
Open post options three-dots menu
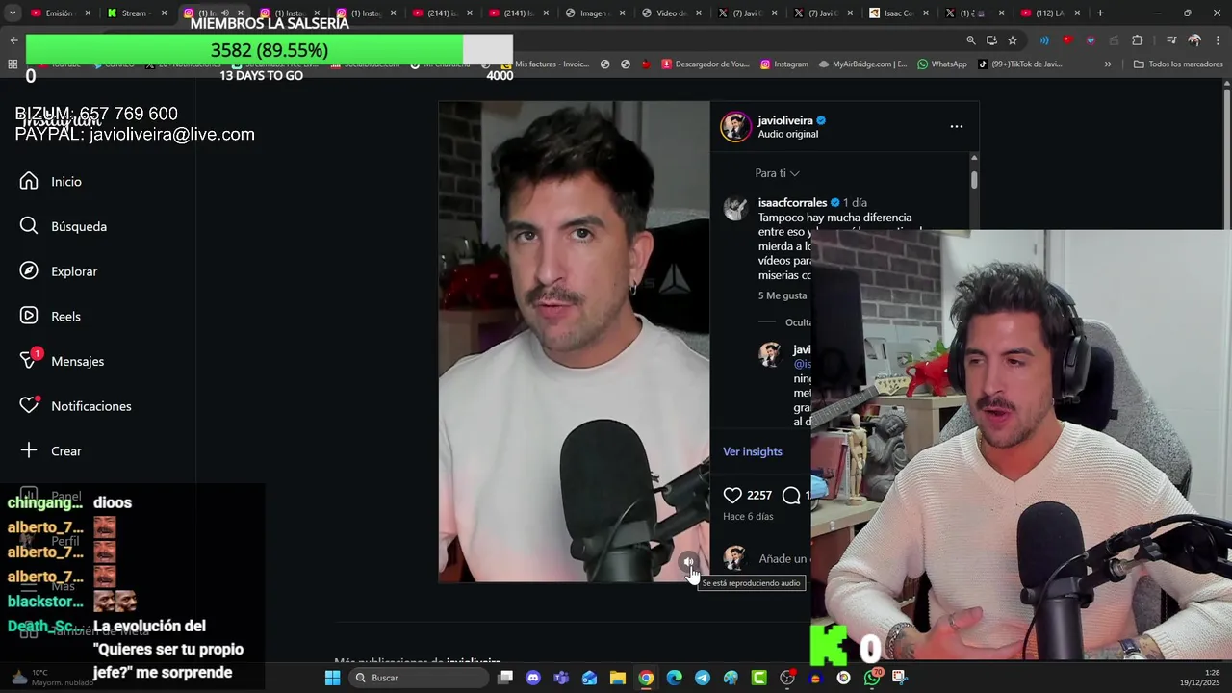click(956, 126)
